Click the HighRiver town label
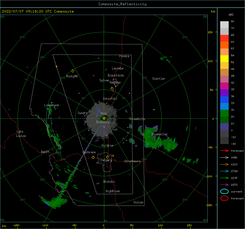 click(113, 191)
